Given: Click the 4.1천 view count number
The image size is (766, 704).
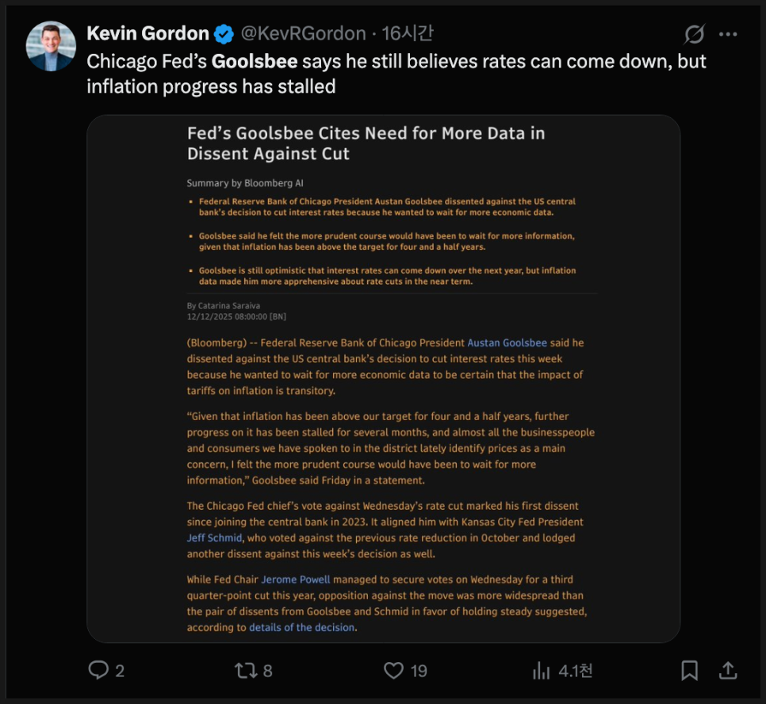Looking at the screenshot, I should tap(575, 671).
